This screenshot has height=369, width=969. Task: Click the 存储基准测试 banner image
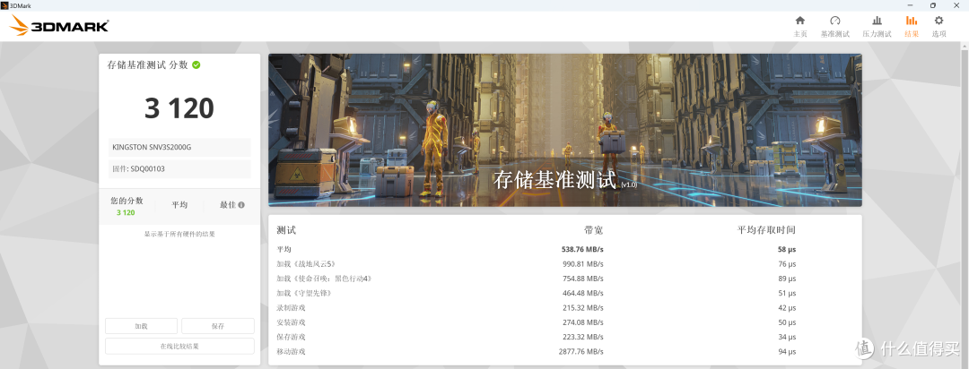565,130
